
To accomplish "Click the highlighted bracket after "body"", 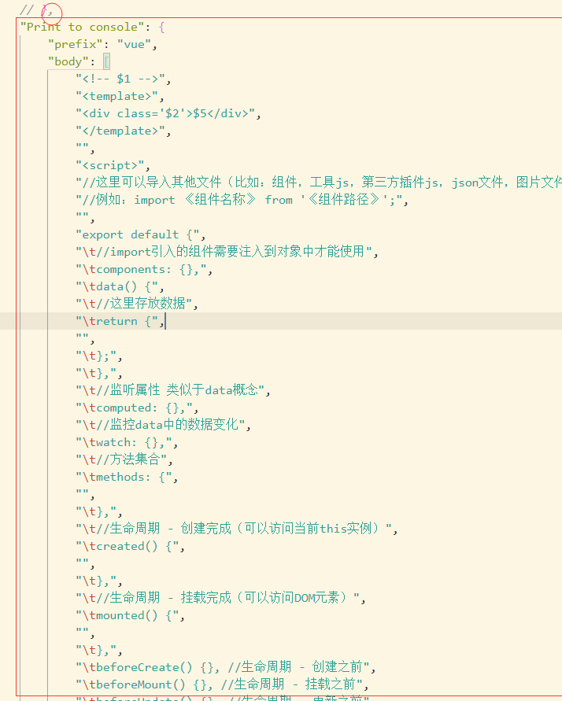I will [106, 61].
